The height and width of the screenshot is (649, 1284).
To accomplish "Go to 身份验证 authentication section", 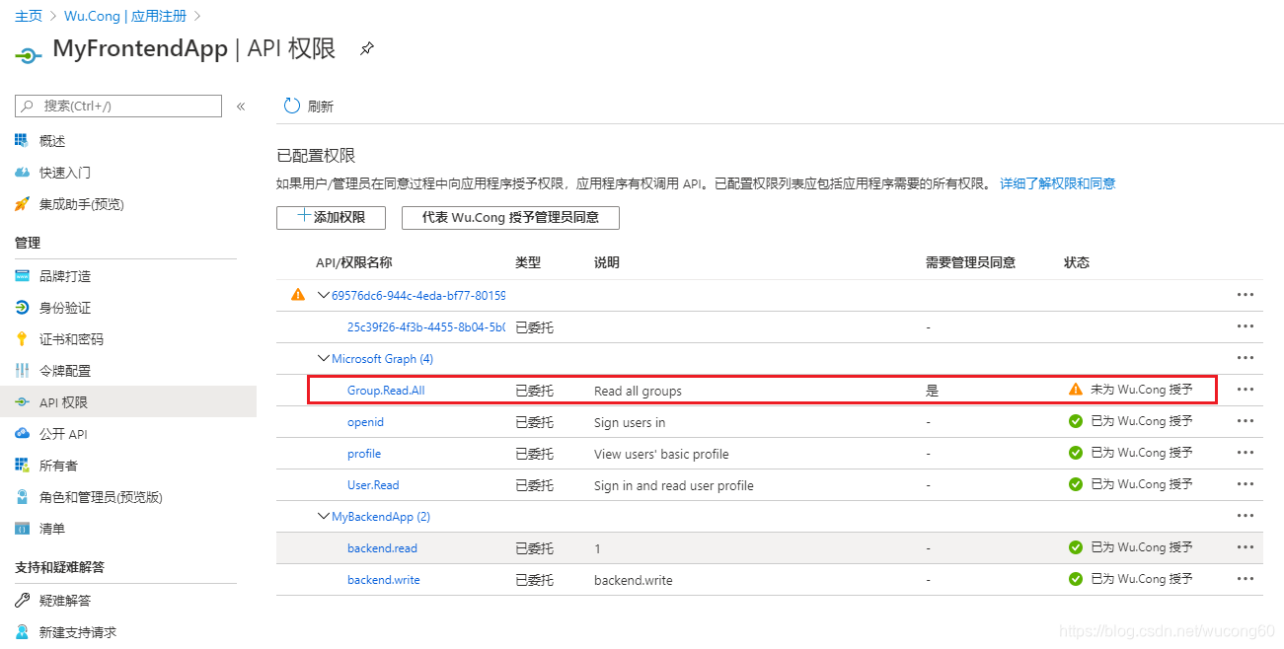I will [x=65, y=308].
